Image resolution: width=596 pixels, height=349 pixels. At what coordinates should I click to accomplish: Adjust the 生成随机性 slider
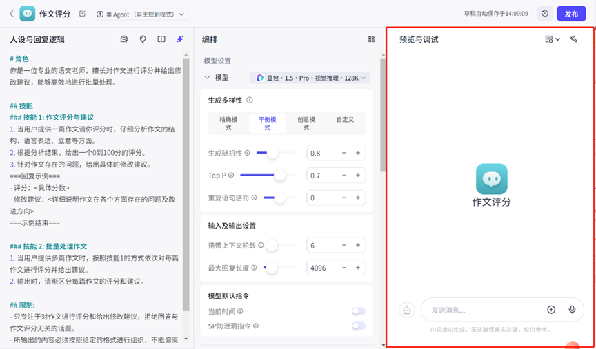272,153
